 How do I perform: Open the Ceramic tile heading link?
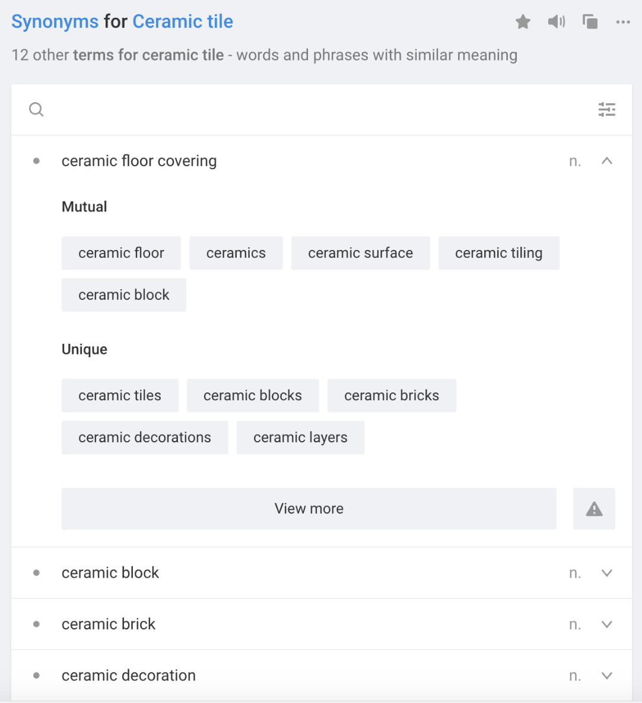tap(183, 22)
